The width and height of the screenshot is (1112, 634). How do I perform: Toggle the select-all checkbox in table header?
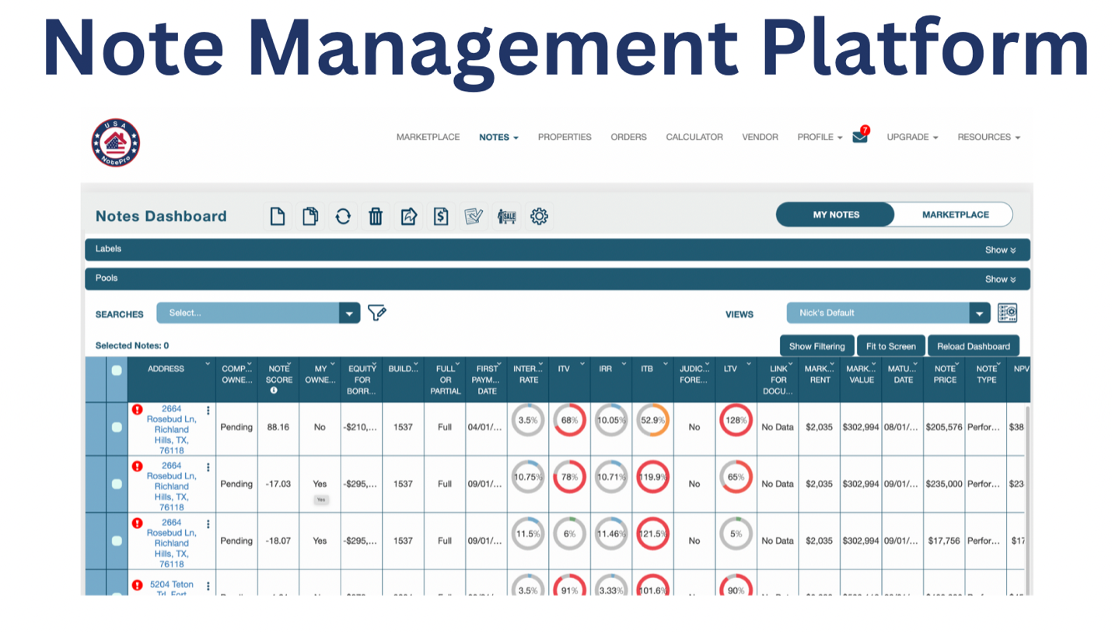[117, 370]
